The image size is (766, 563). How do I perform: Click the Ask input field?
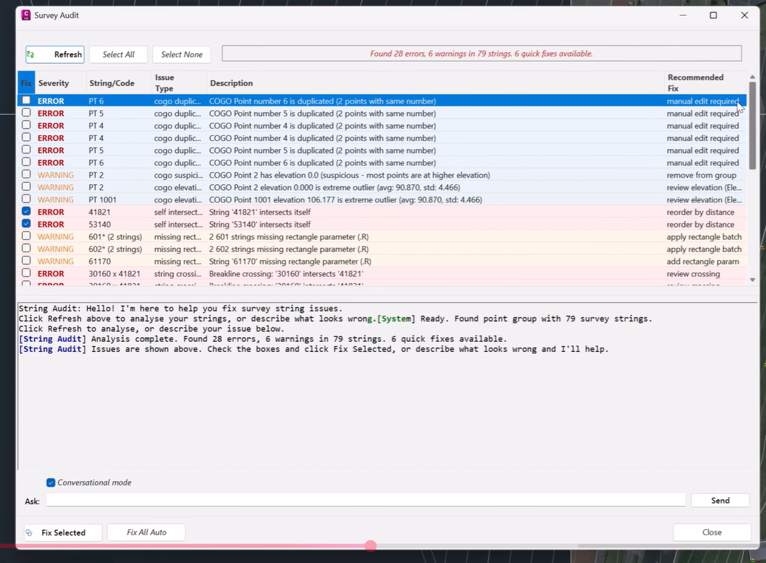(366, 500)
